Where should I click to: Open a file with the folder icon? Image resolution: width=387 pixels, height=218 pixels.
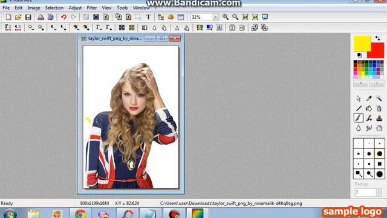pos(18,17)
